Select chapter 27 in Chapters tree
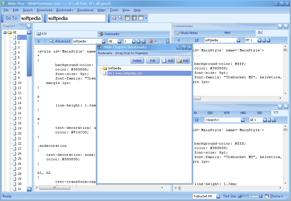Screen dimensions: 291x201 tap(19, 169)
